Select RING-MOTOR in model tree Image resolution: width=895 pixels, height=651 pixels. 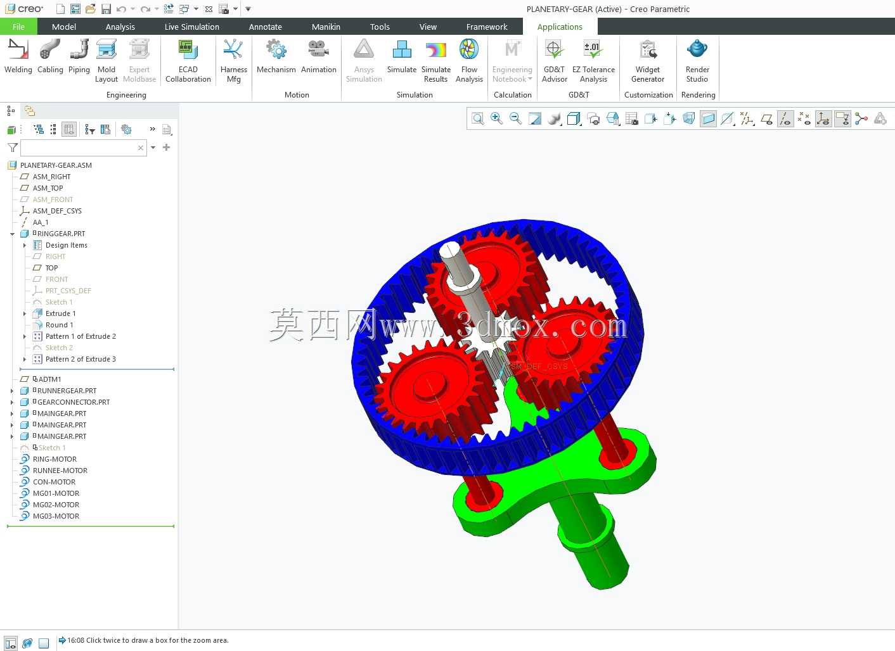click(x=55, y=459)
